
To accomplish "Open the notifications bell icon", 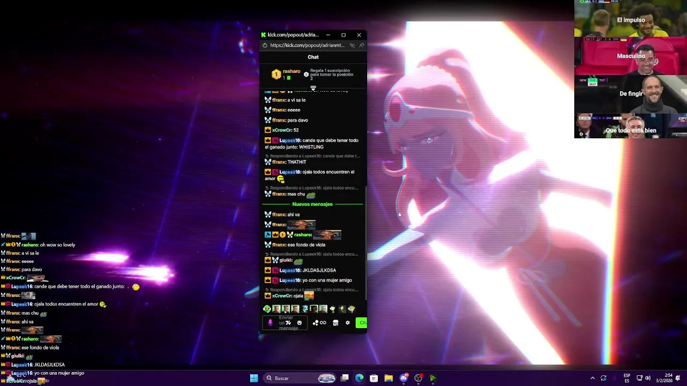I will [678, 378].
